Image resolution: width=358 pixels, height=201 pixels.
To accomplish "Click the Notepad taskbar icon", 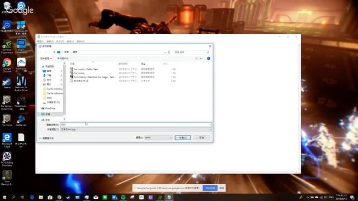I will pyautogui.click(x=169, y=197).
